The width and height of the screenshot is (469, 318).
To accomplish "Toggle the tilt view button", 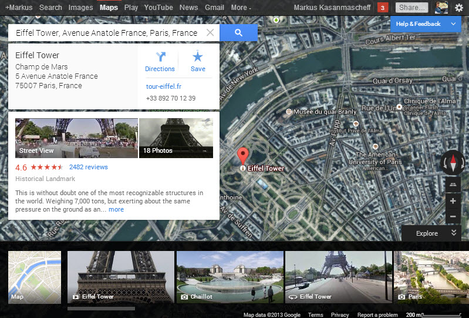I will tap(453, 185).
